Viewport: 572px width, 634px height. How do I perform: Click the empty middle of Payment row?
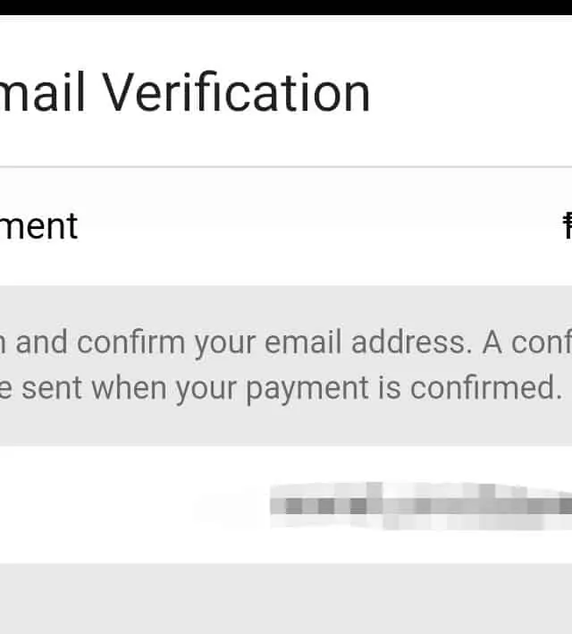[x=313, y=226]
